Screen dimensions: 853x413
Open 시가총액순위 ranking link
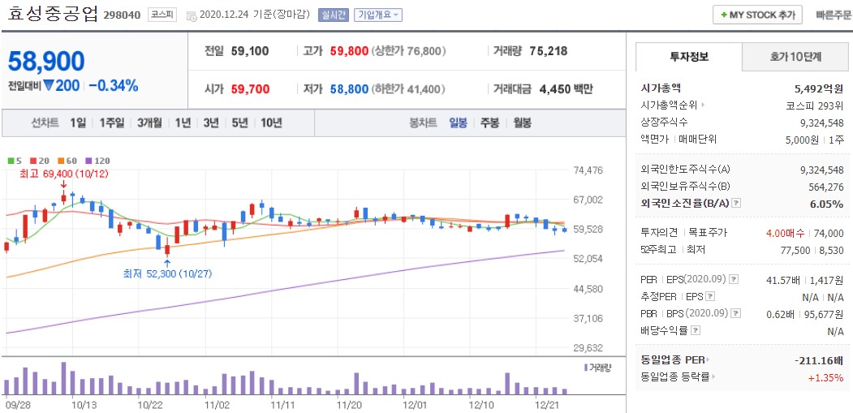point(673,105)
